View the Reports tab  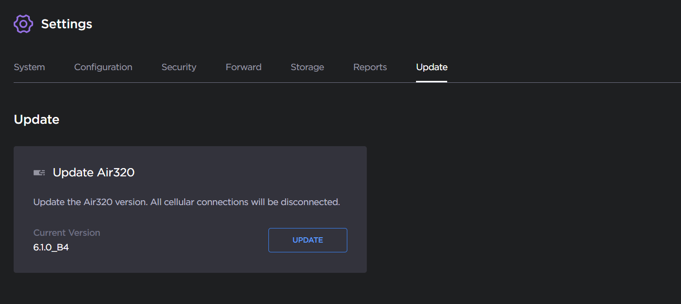370,67
